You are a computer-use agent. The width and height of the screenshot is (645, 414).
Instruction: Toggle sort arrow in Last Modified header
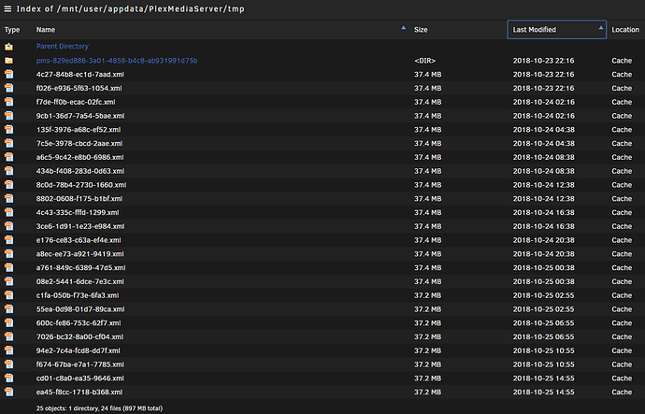600,28
